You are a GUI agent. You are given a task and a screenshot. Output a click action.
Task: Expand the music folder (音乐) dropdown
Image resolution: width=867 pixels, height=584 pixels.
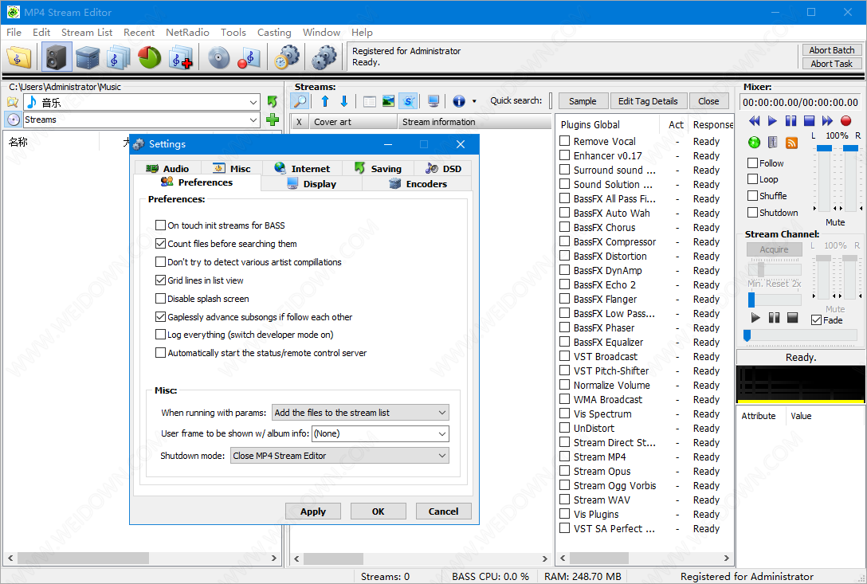[253, 102]
